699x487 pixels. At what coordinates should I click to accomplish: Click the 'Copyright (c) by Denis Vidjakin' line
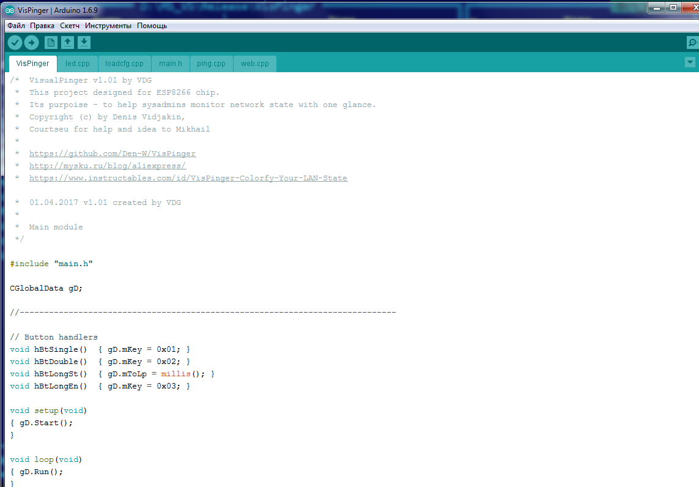107,117
